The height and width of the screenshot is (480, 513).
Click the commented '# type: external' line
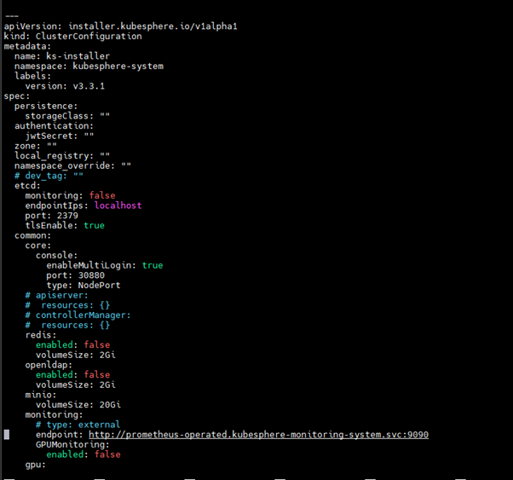tap(78, 425)
